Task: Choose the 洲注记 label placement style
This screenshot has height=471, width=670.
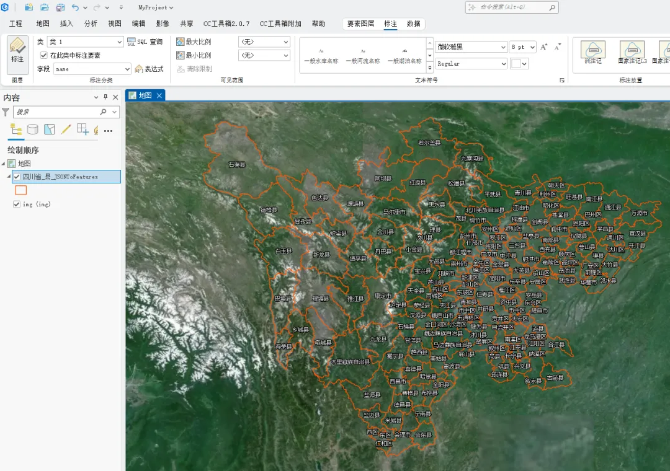Action: click(x=593, y=52)
